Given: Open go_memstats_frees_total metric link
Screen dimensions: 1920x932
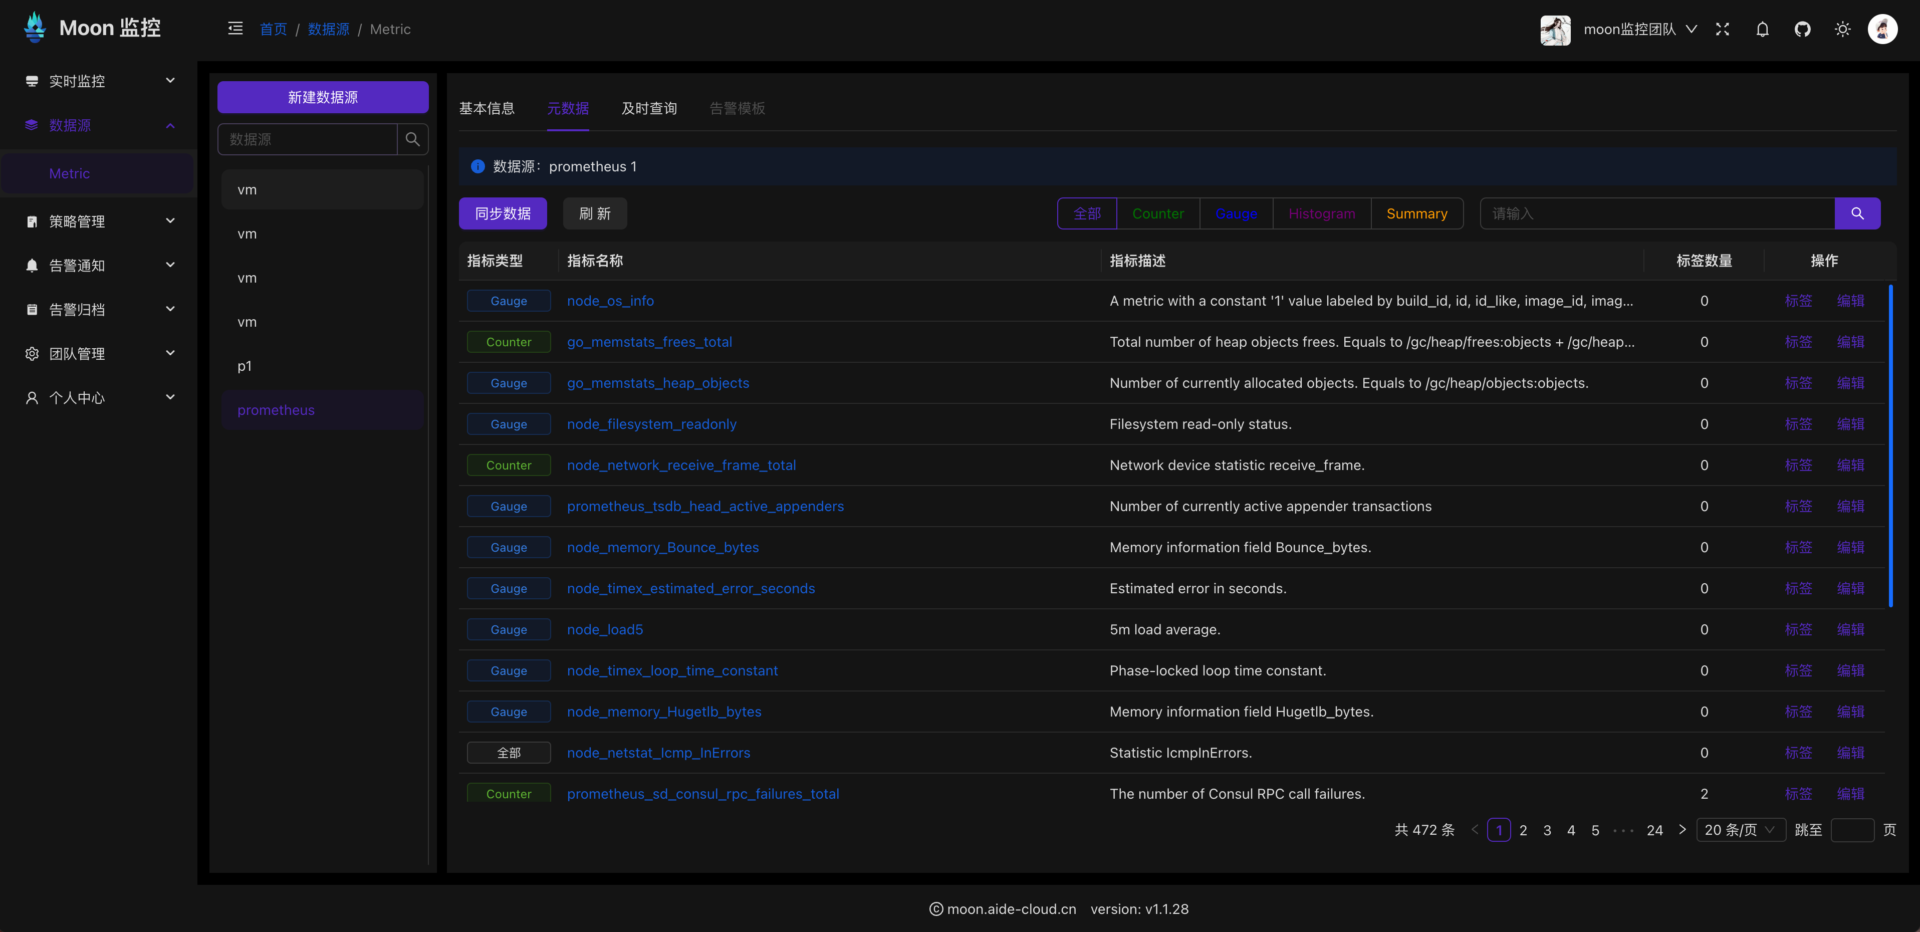Looking at the screenshot, I should point(649,342).
